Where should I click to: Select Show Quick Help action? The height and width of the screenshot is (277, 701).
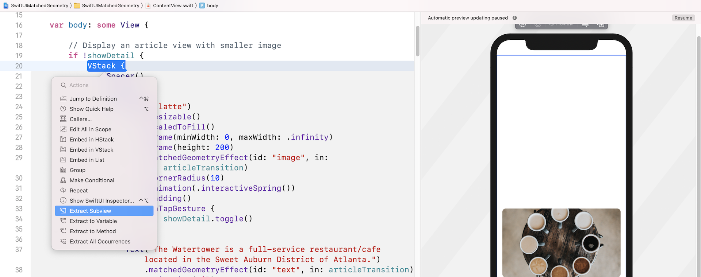(x=104, y=109)
